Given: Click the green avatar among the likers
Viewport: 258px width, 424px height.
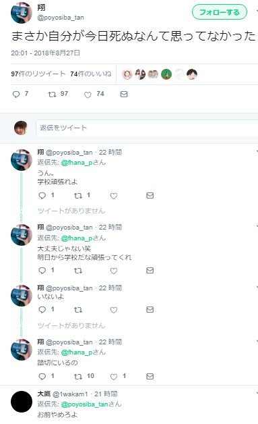Looking at the screenshot, I should [x=166, y=74].
